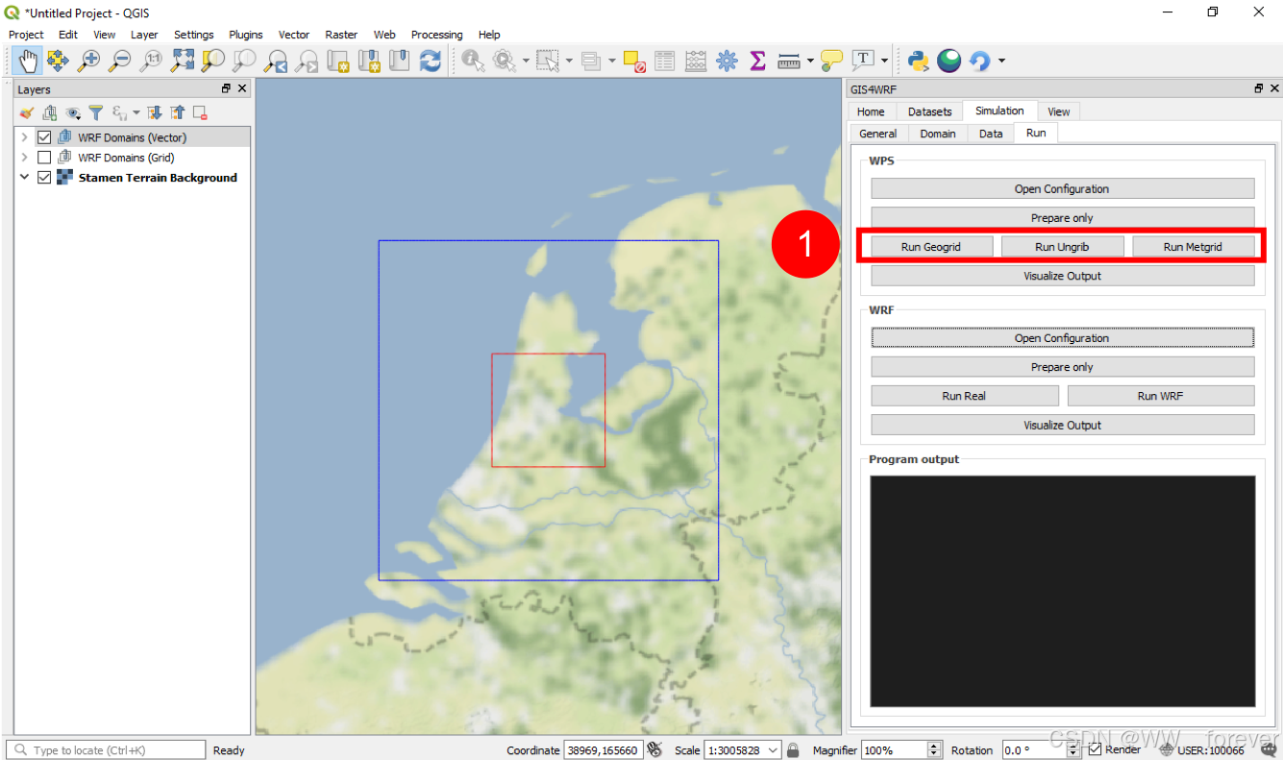Image resolution: width=1283 pixels, height=760 pixels.
Task: Switch to the Domain sub-tab
Action: 938,134
